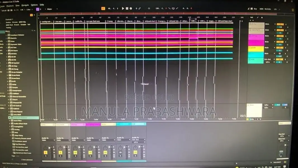Screen dimensions: 298x168
Task: Click the Key map mode button
Action: (255, 9)
